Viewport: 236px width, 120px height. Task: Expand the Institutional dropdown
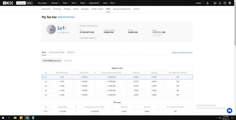point(95,3)
